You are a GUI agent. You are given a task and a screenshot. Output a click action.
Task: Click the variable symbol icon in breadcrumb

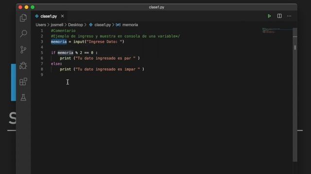(x=118, y=25)
